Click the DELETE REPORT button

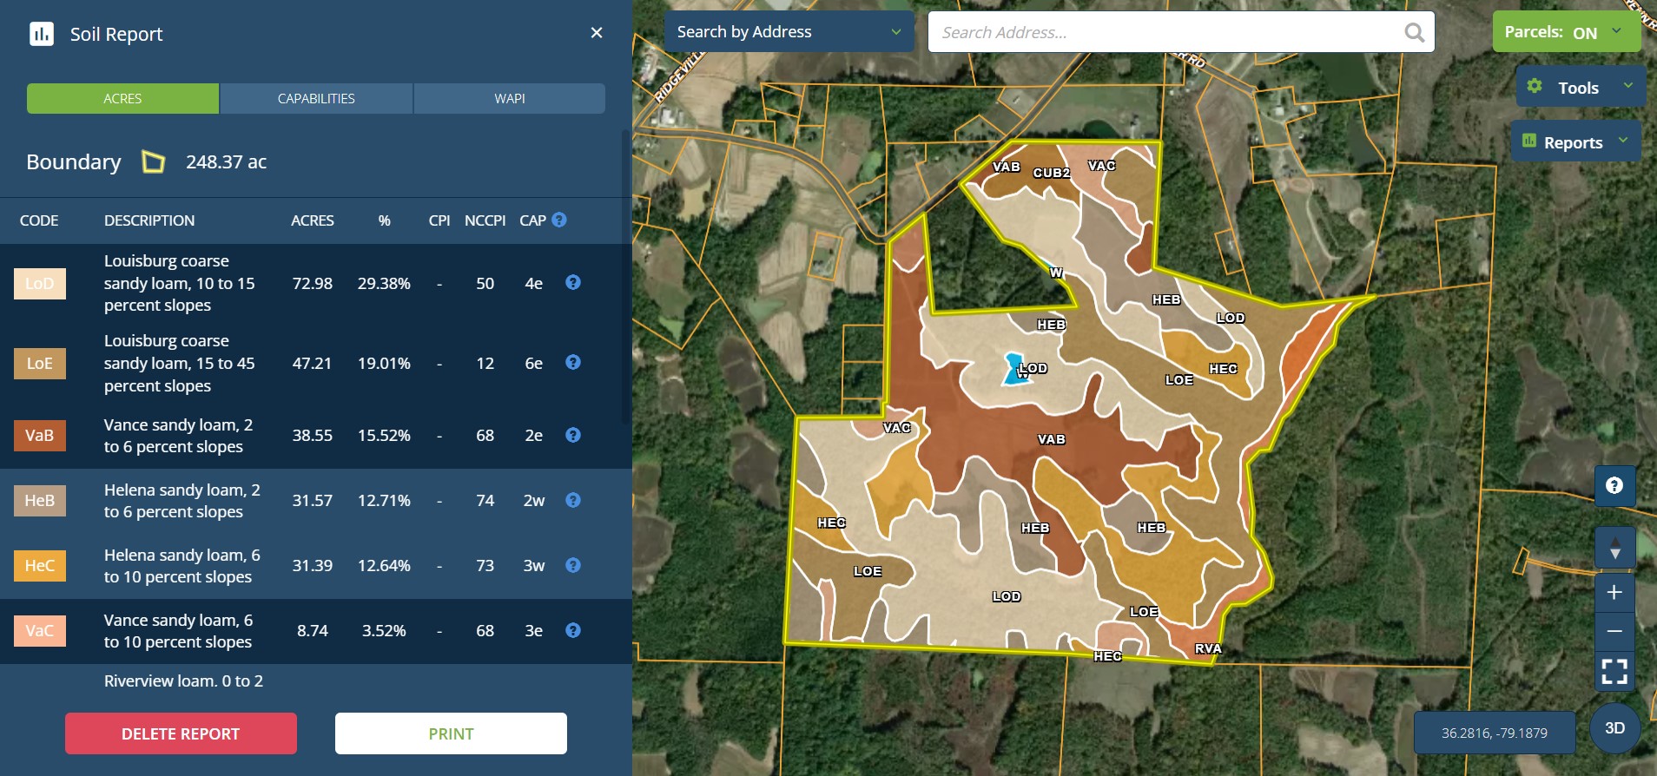(x=181, y=734)
